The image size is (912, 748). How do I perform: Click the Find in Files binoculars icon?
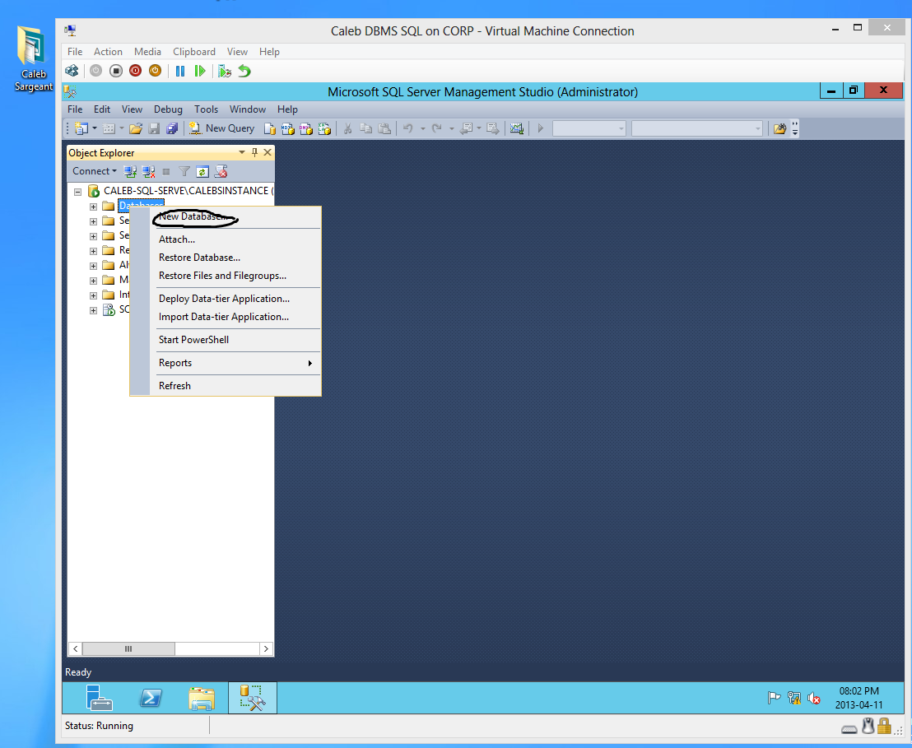point(779,128)
